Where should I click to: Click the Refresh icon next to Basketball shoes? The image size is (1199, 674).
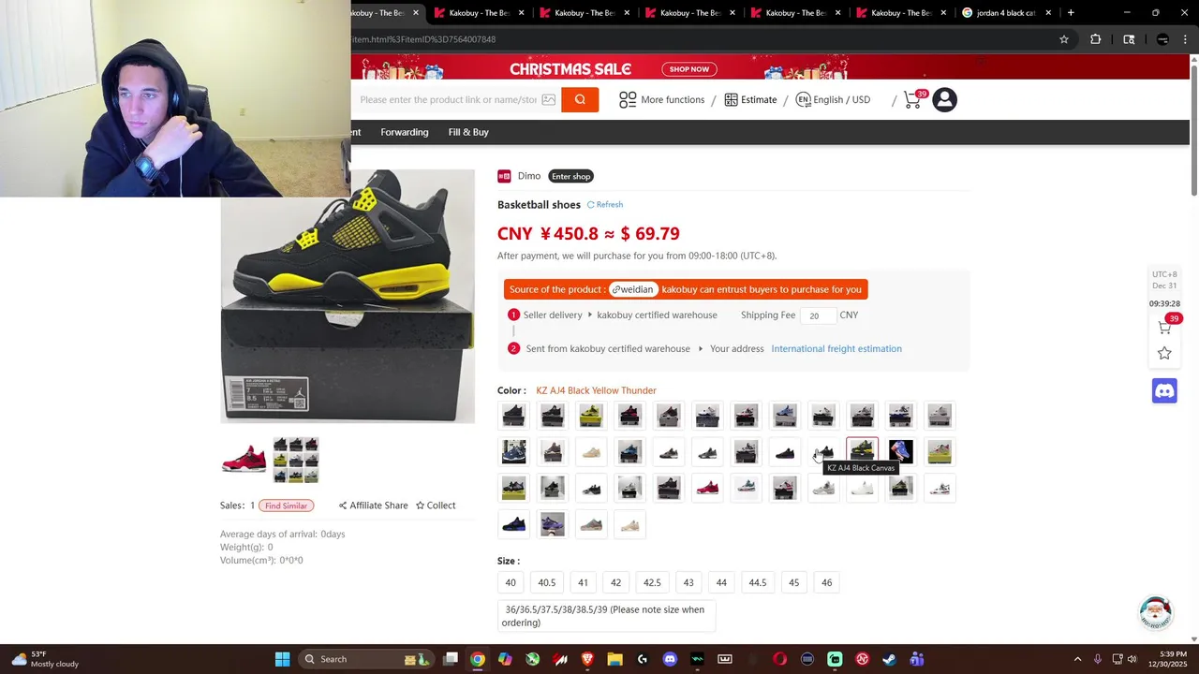pos(590,204)
